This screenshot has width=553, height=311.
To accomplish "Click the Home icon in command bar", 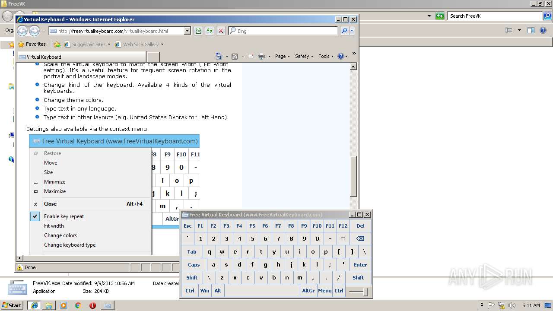I will [219, 56].
